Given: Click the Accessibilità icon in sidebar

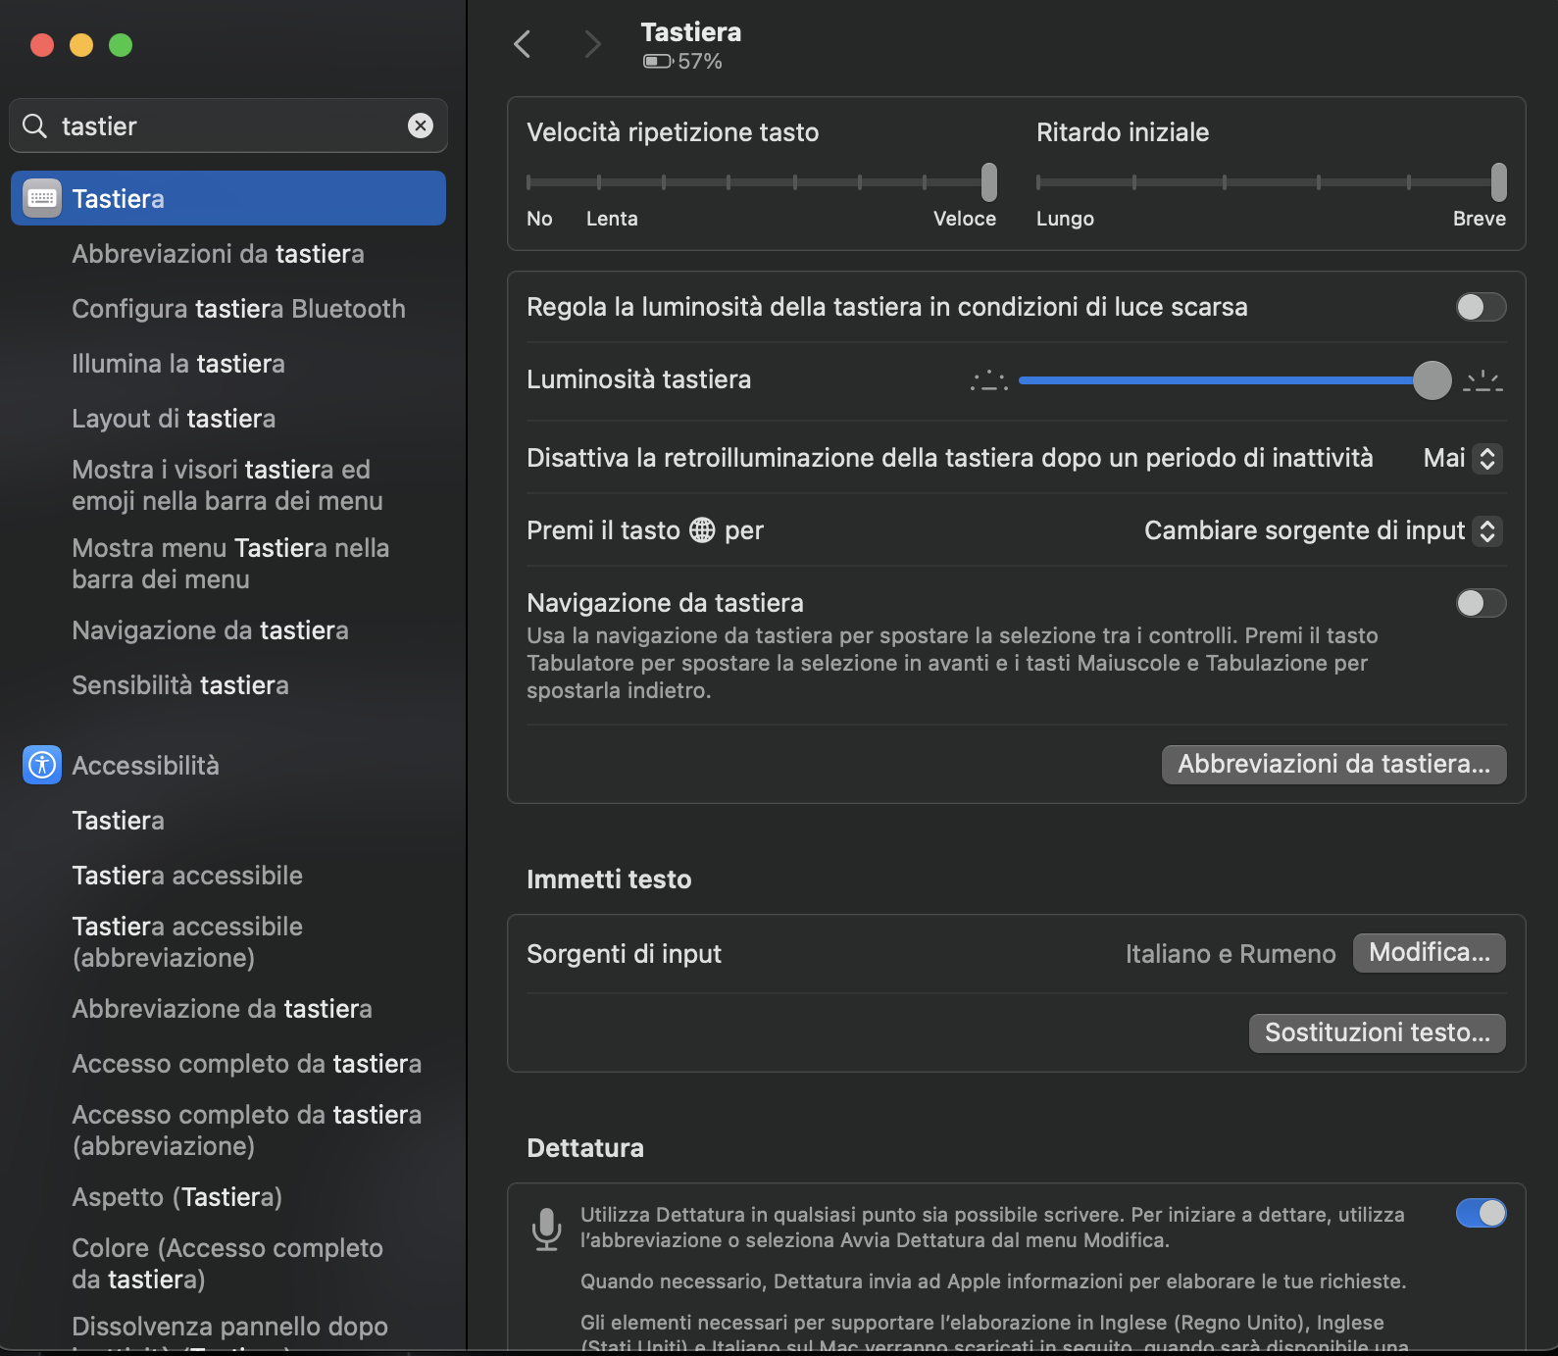Looking at the screenshot, I should 42,765.
